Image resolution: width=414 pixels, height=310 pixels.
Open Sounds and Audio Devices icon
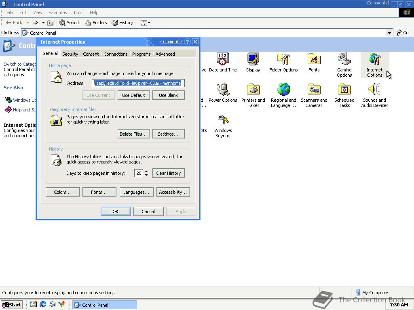coord(374,95)
